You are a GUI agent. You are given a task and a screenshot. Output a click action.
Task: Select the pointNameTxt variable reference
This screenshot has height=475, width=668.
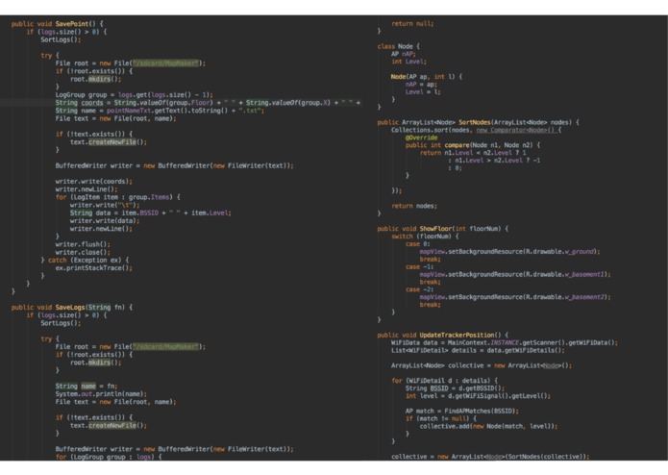[x=127, y=111]
